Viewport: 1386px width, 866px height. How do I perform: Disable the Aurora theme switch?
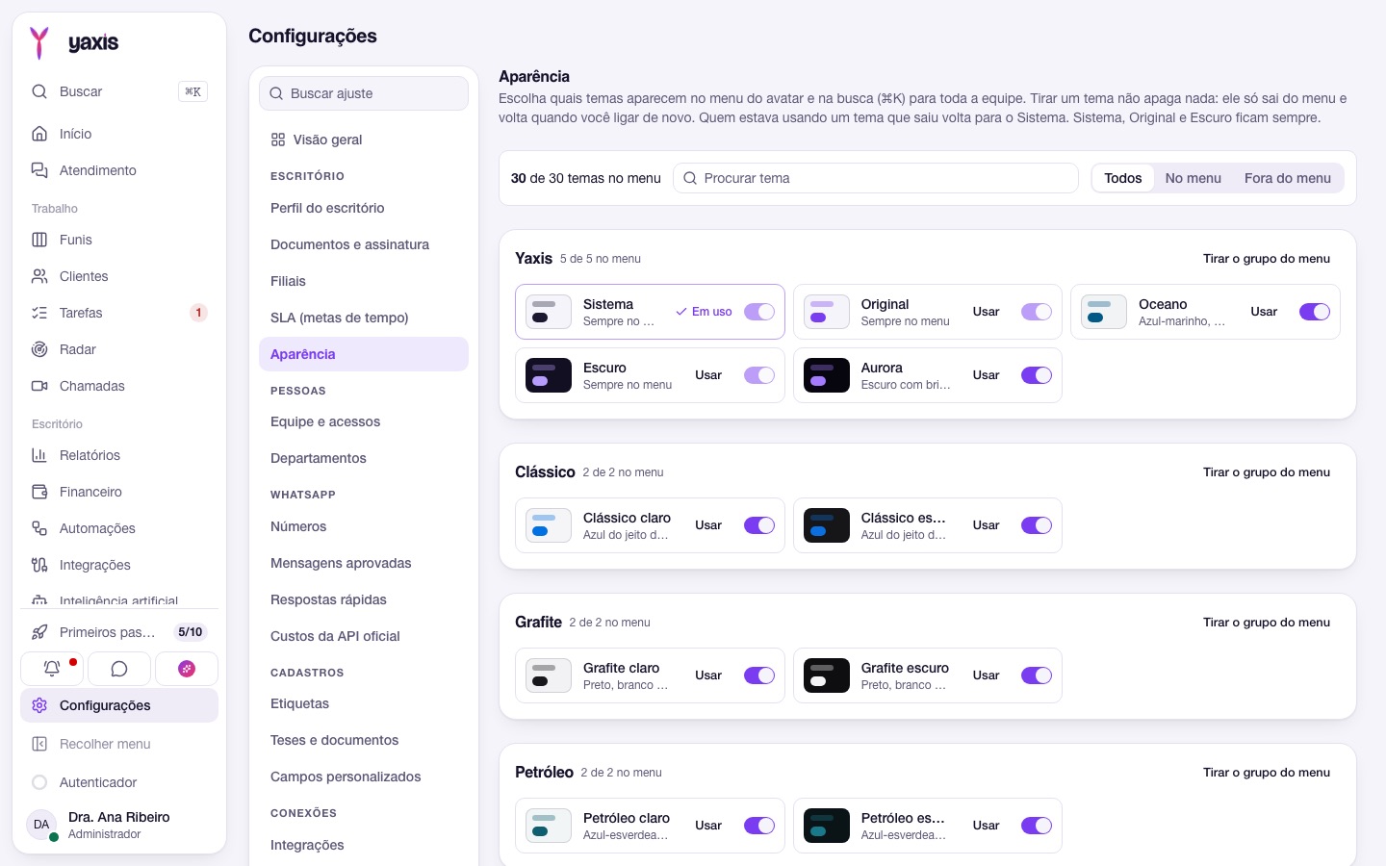[1037, 375]
